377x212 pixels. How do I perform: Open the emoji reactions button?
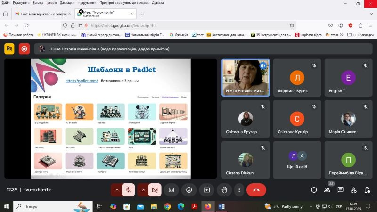click(189, 190)
